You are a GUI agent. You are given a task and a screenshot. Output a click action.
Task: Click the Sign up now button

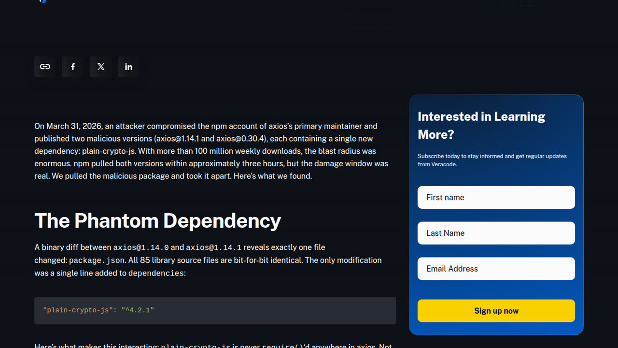(496, 311)
